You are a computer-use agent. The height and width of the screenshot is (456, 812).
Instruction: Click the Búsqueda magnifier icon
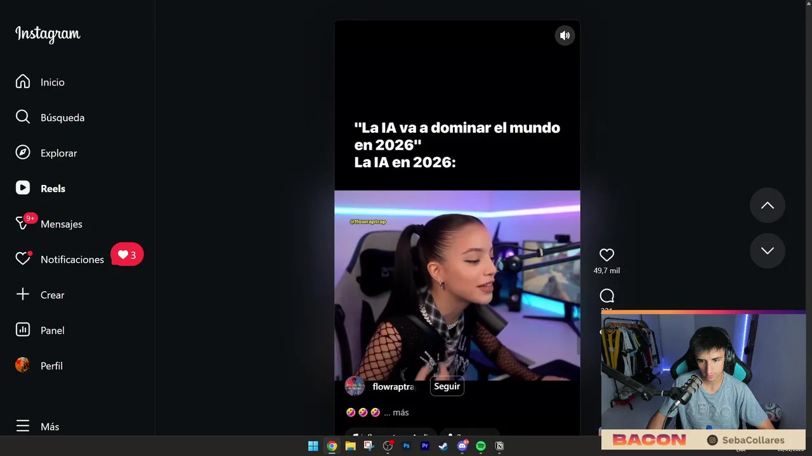(x=23, y=117)
